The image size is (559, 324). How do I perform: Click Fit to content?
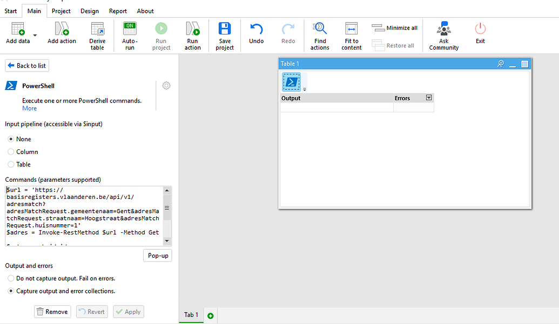(x=352, y=36)
